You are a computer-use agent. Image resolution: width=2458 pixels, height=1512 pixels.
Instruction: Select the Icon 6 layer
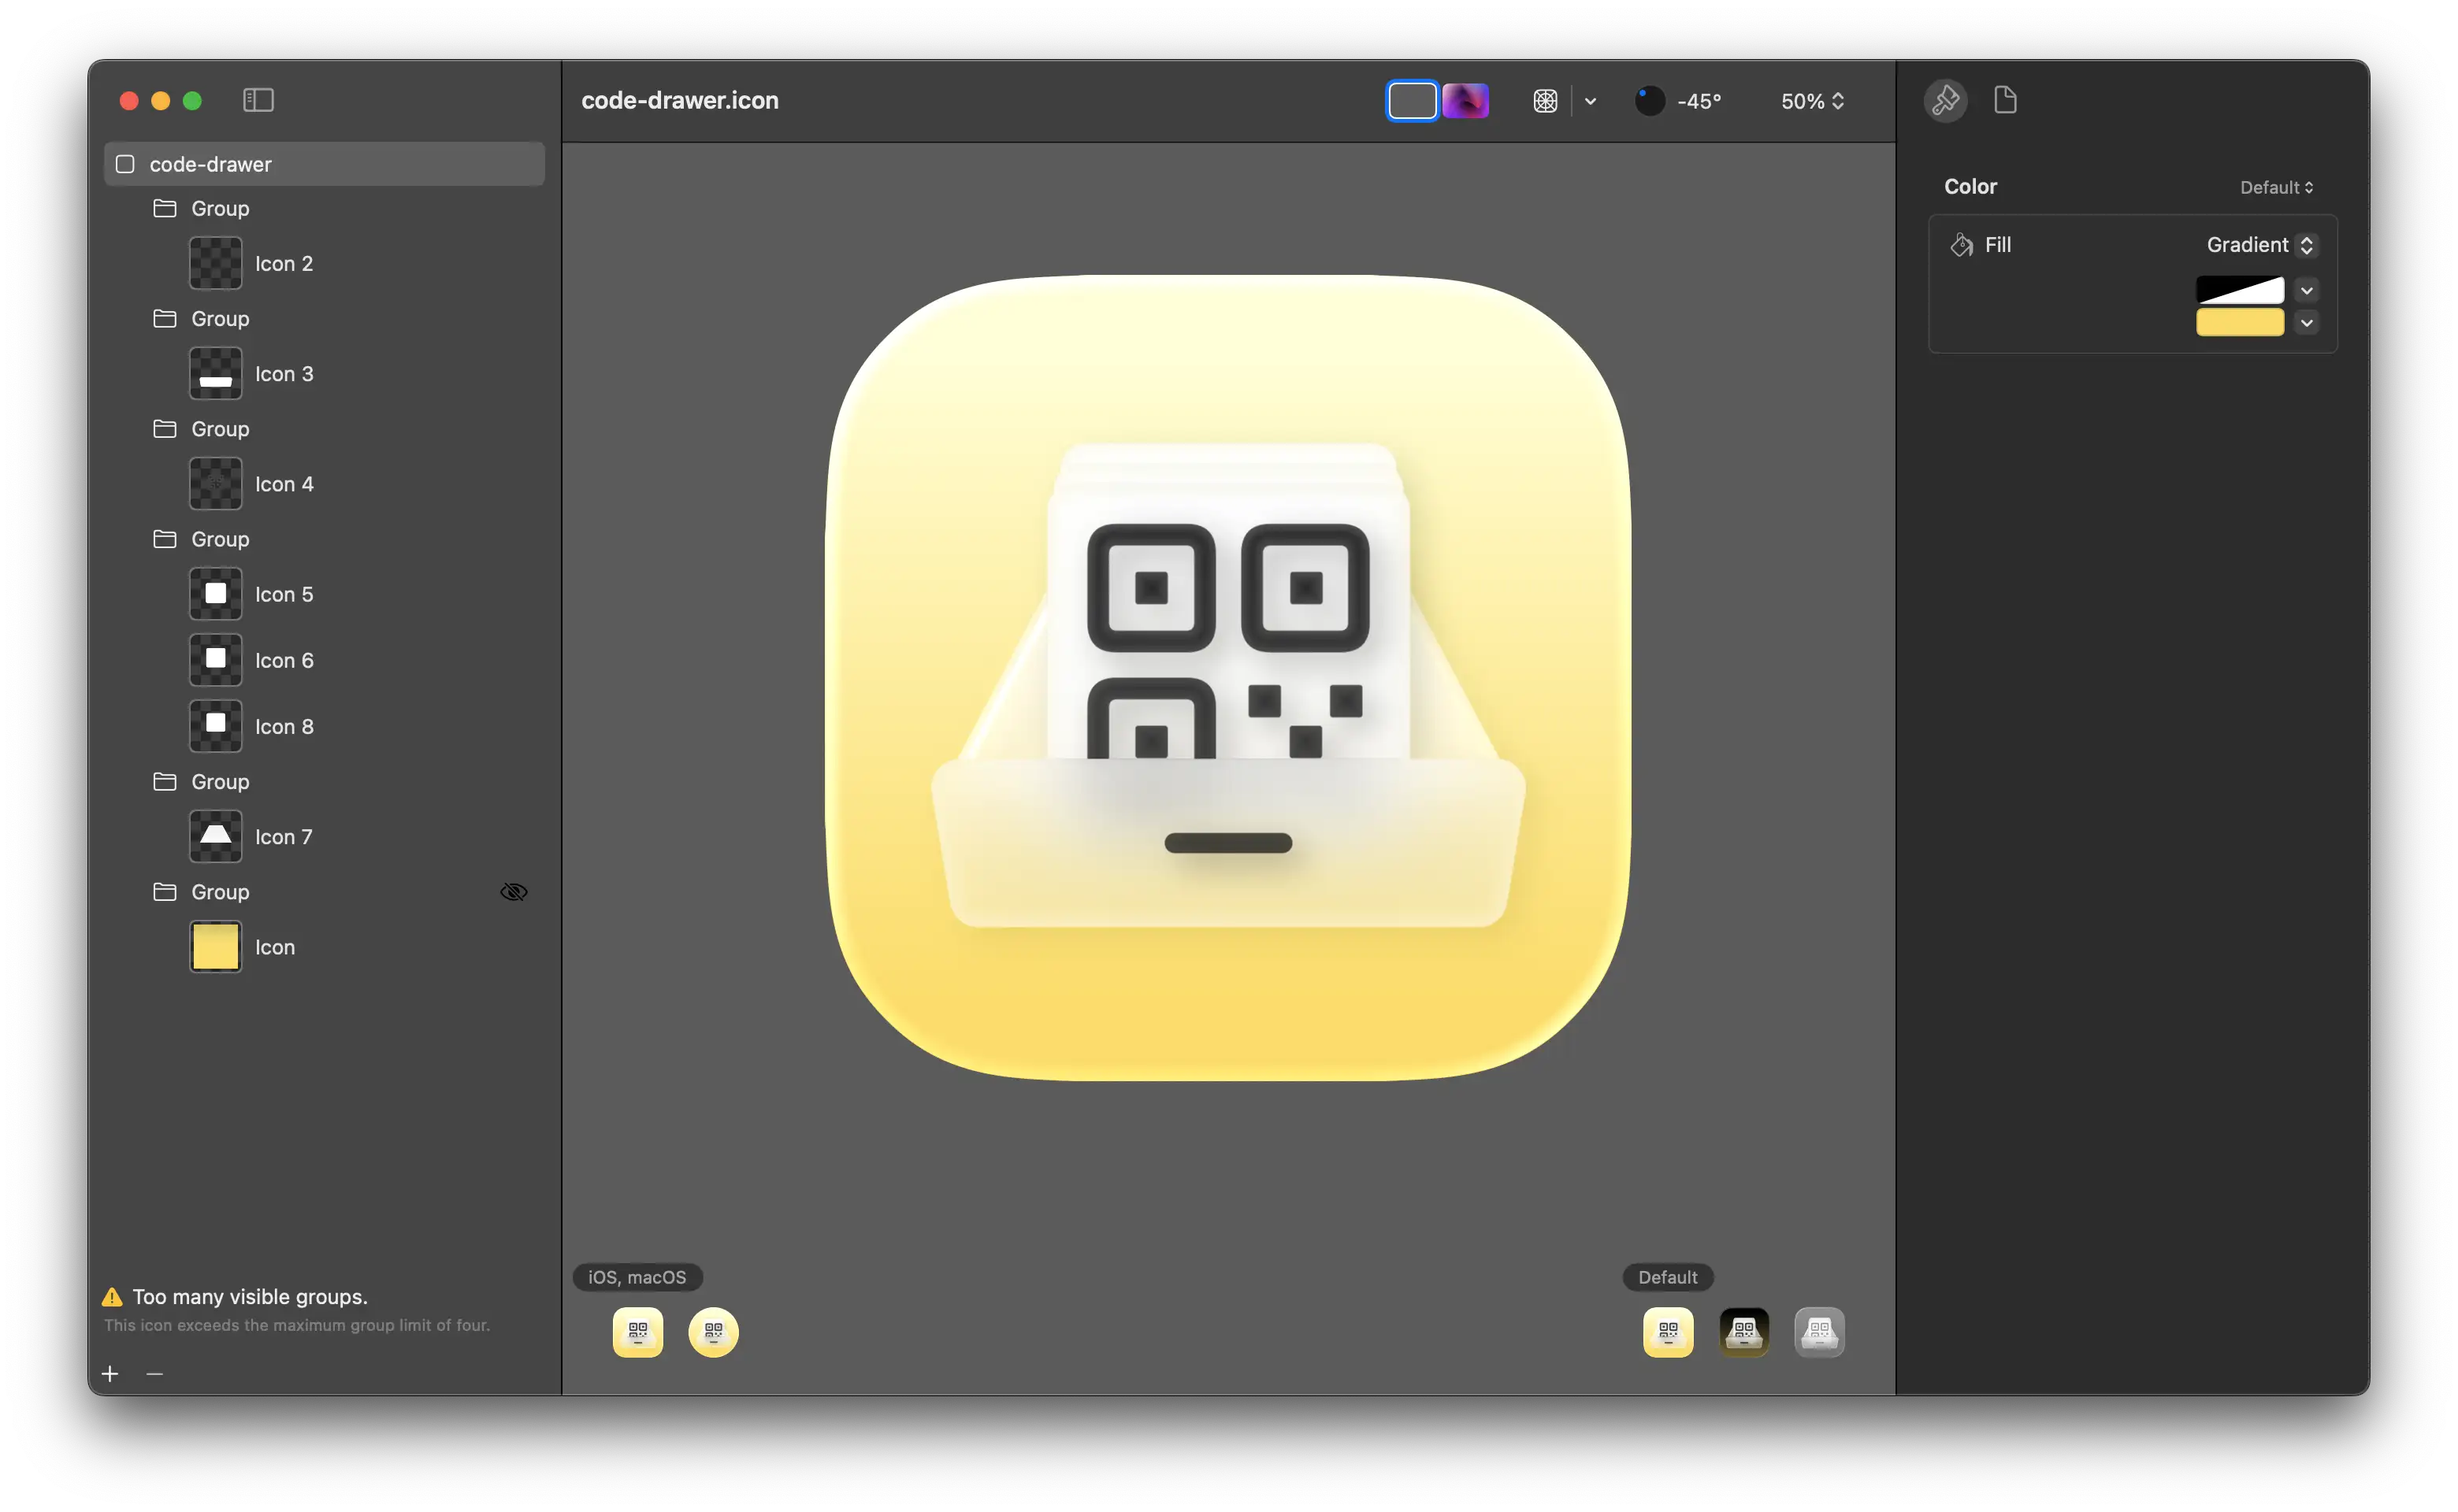(x=324, y=660)
